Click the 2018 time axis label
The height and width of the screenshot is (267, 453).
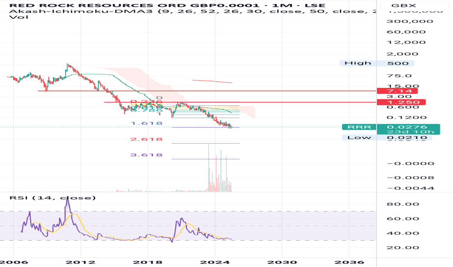(148, 262)
